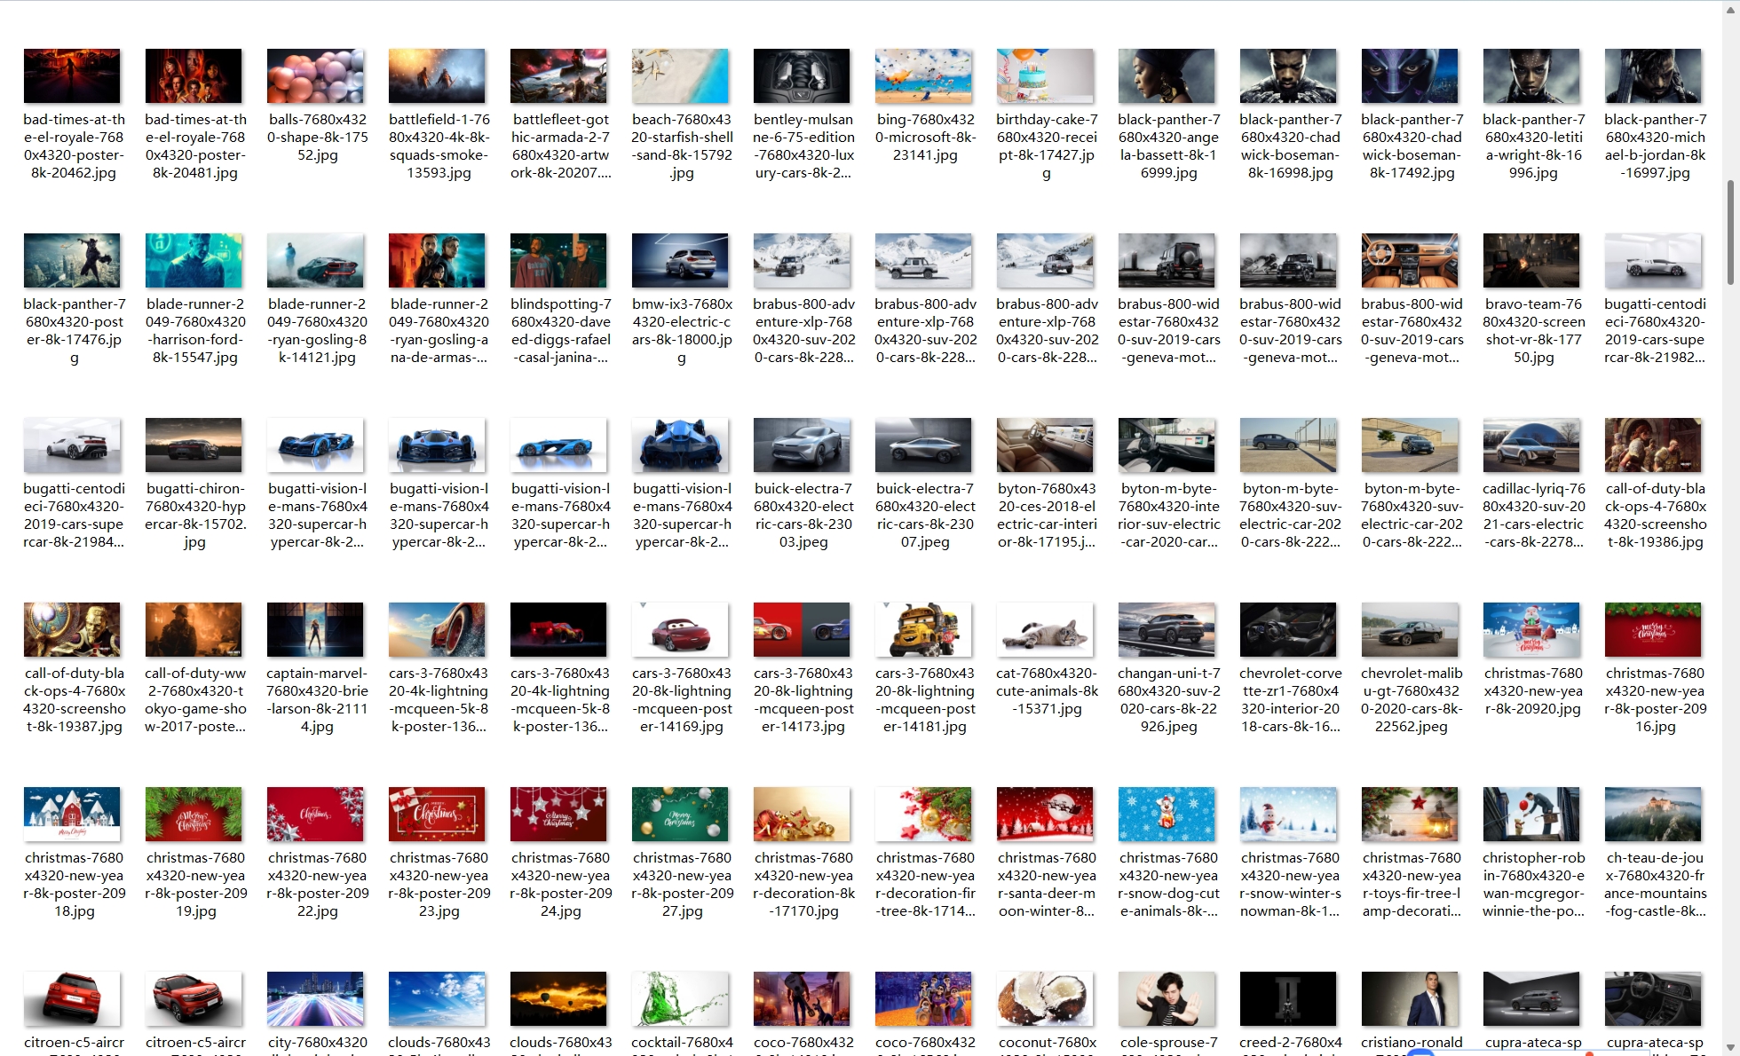
Task: Click the vertical scrollbar thumb
Action: tap(1730, 232)
